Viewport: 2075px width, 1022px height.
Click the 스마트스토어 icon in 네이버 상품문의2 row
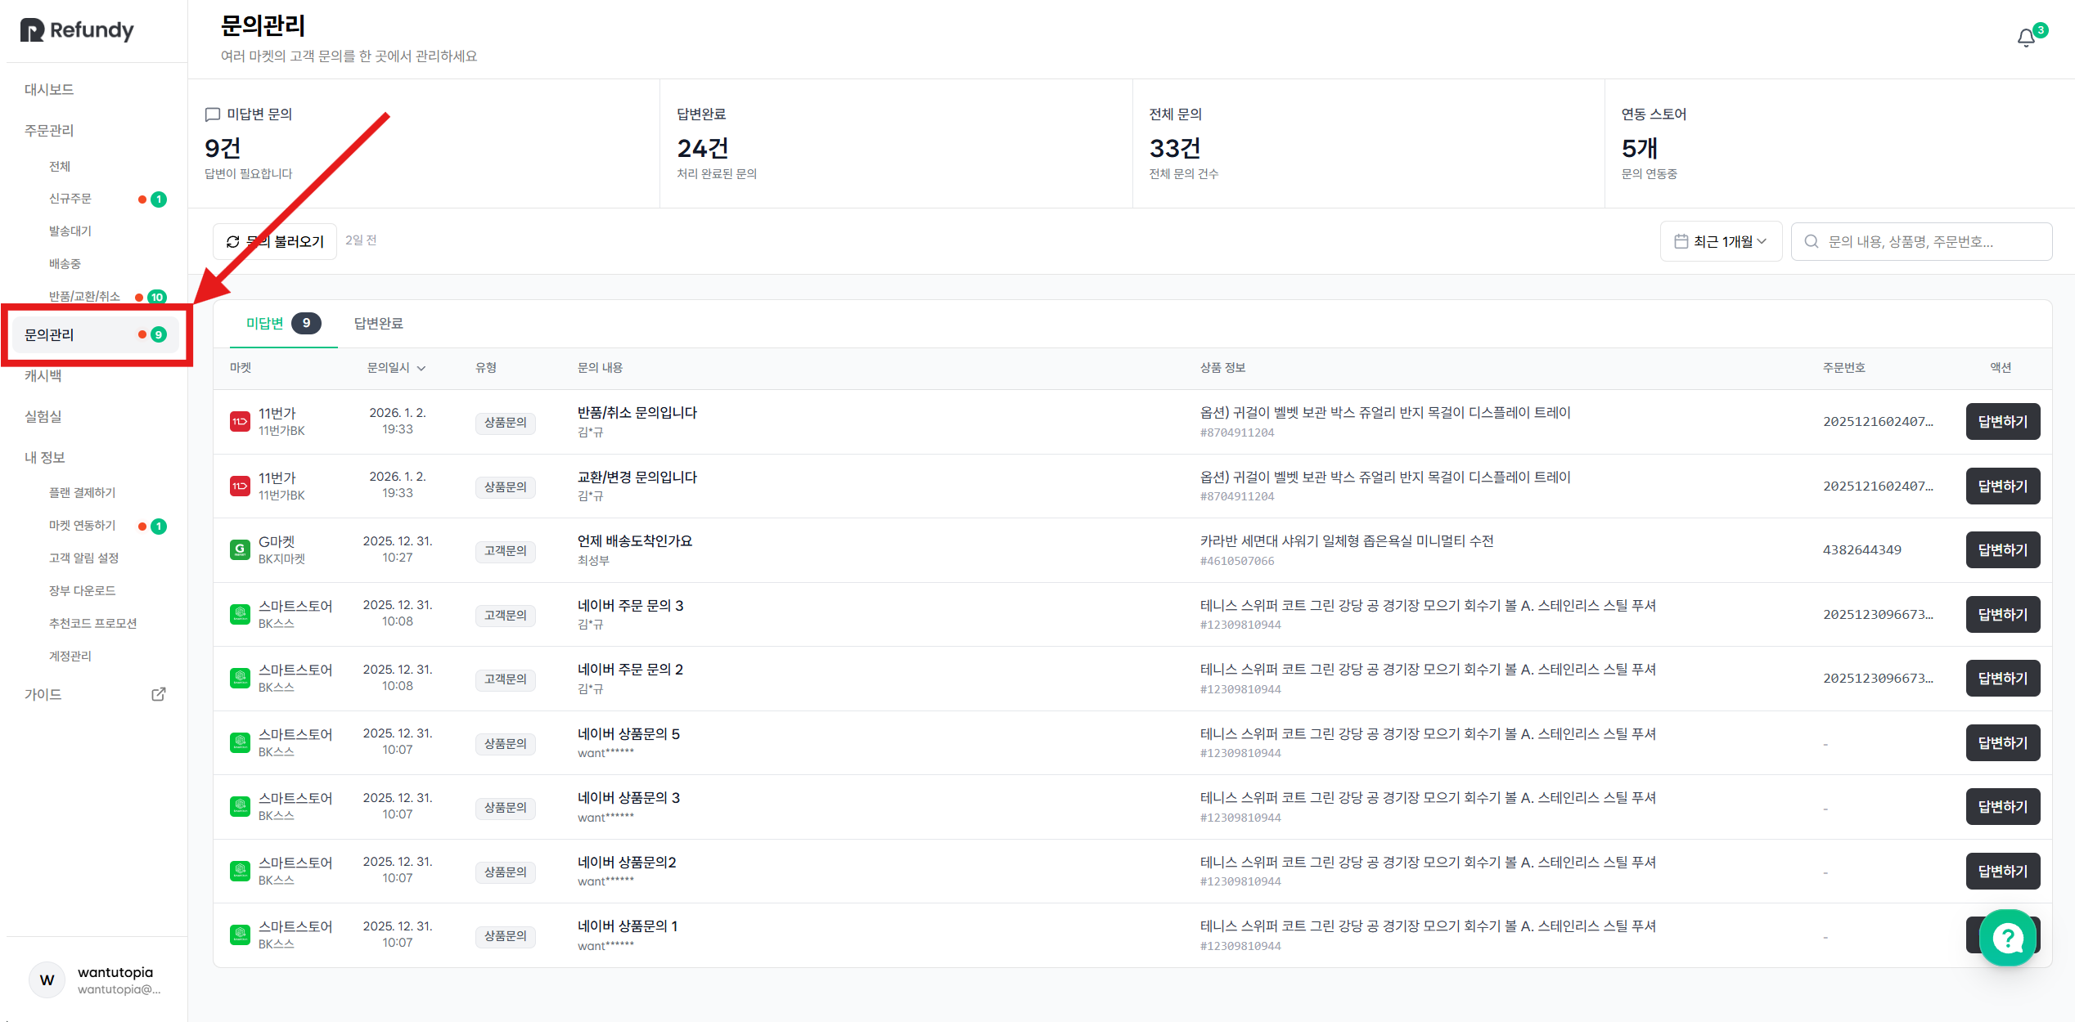point(240,871)
